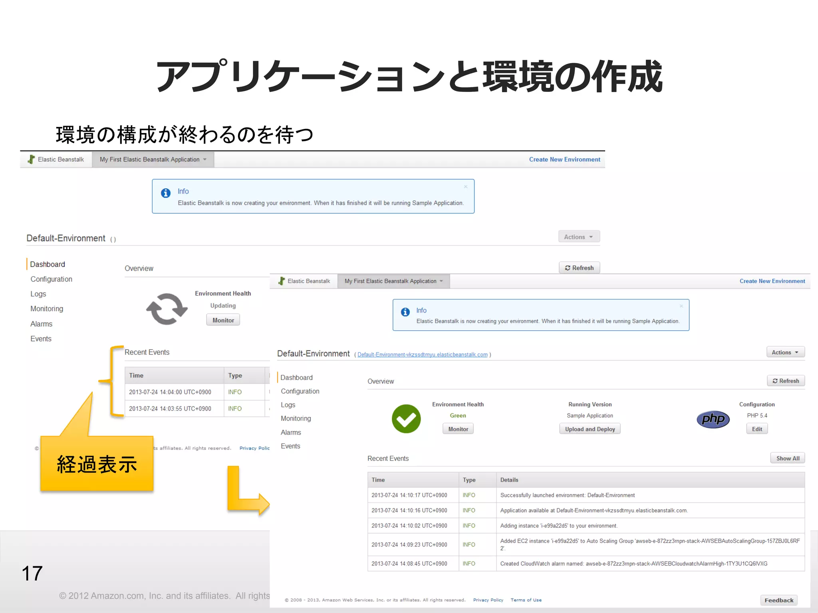The image size is (818, 613).
Task: Select Configuration in the front window sidebar
Action: [300, 391]
